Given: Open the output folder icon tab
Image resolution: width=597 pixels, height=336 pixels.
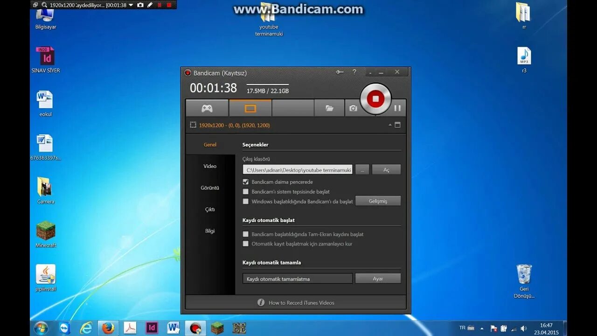Looking at the screenshot, I should coord(329,108).
